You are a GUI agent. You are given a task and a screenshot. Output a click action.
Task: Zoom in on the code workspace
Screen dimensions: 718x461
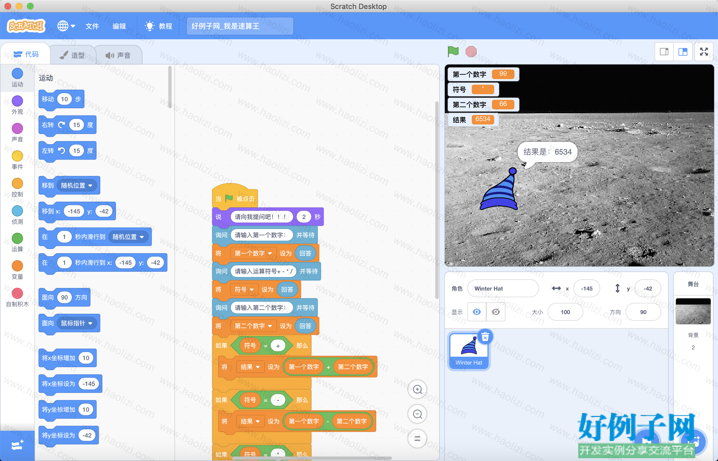click(x=417, y=389)
